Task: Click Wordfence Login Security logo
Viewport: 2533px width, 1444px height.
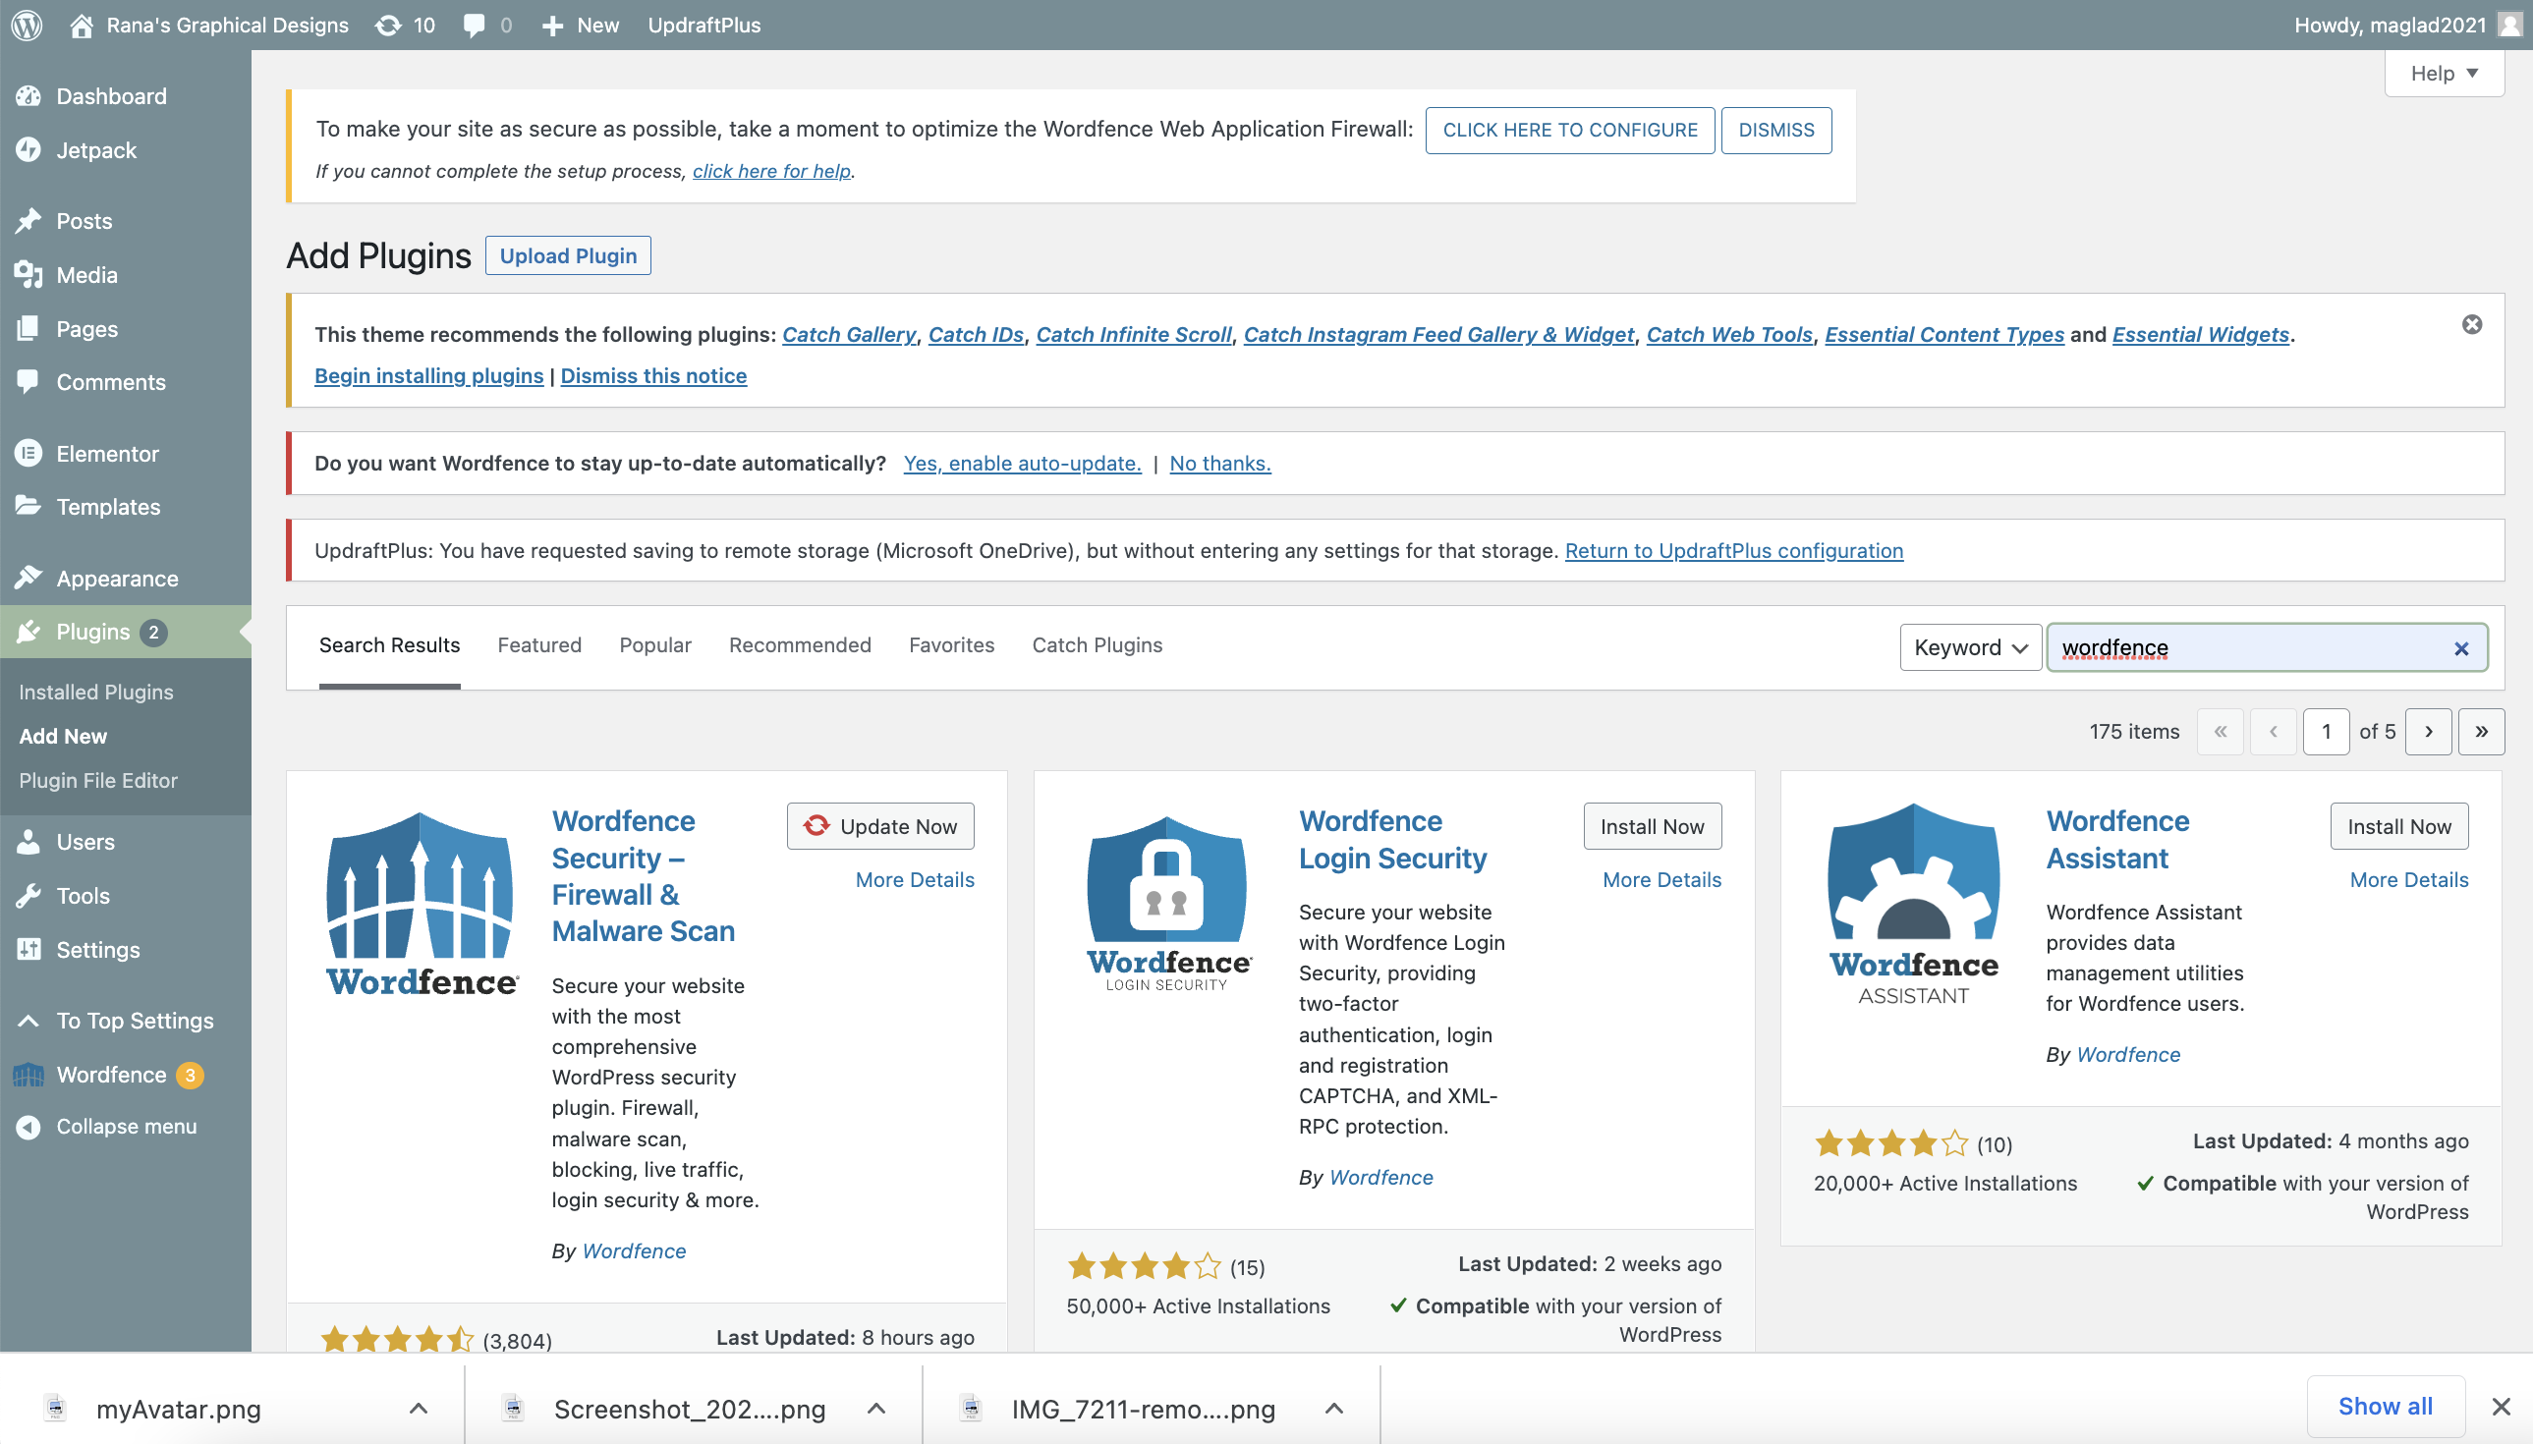Action: pyautogui.click(x=1168, y=904)
